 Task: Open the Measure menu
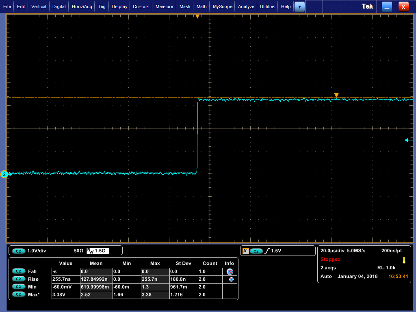pos(164,6)
